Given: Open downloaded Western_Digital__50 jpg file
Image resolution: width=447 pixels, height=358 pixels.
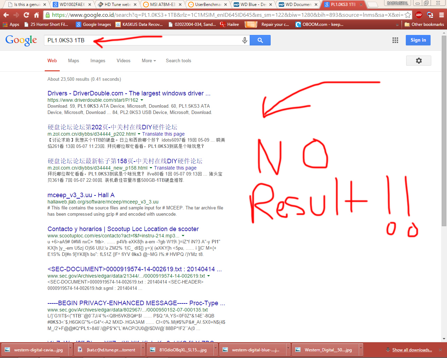Looking at the screenshot, I should pyautogui.click(x=325, y=350).
